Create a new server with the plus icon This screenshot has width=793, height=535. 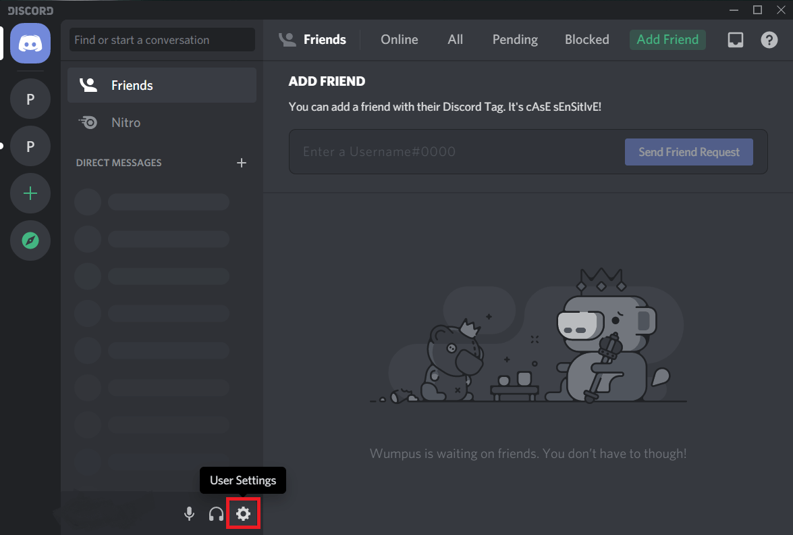[x=30, y=193]
